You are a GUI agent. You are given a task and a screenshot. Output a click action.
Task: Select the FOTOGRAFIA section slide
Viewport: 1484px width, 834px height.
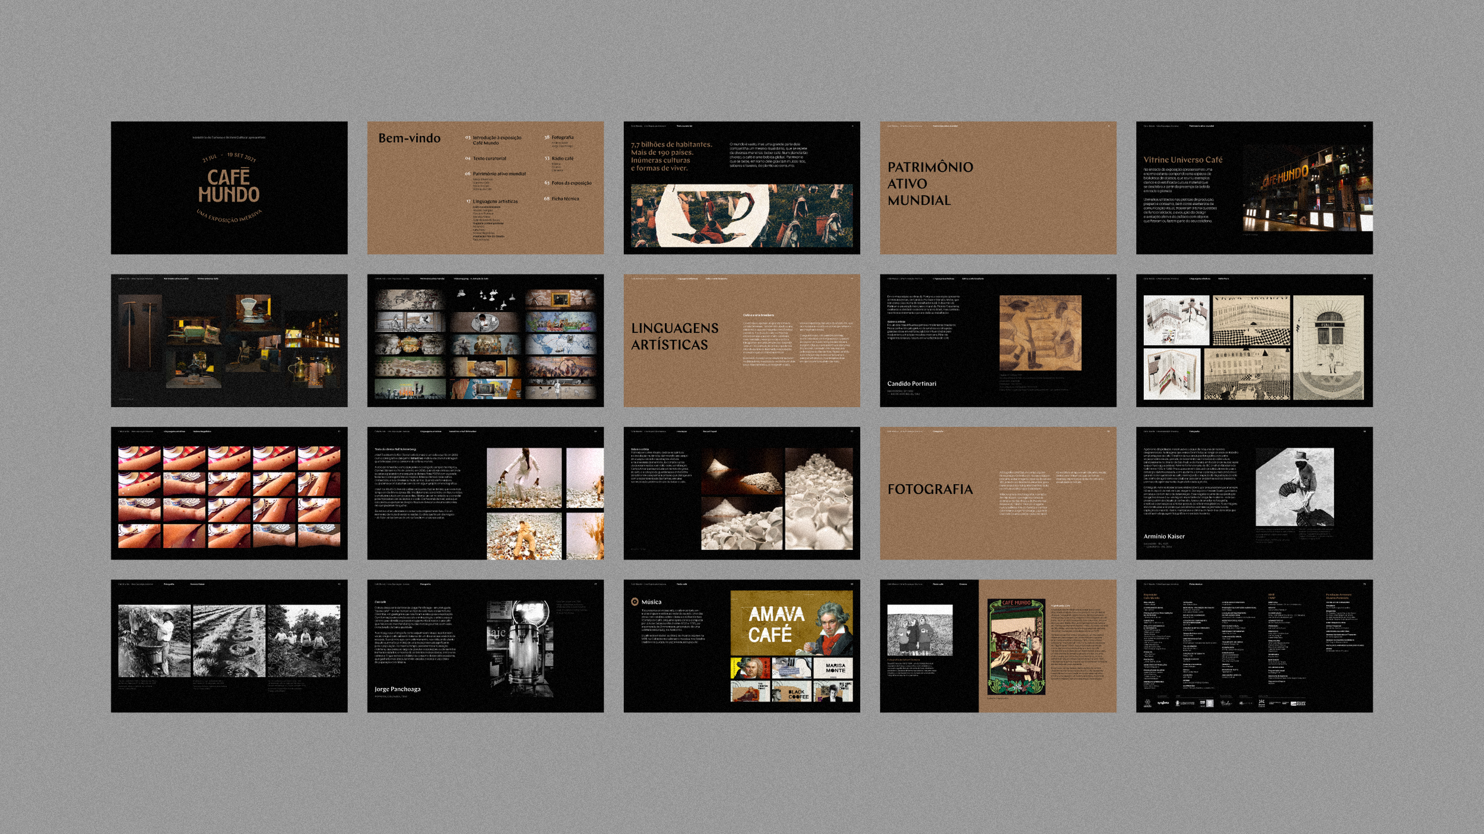(x=998, y=493)
